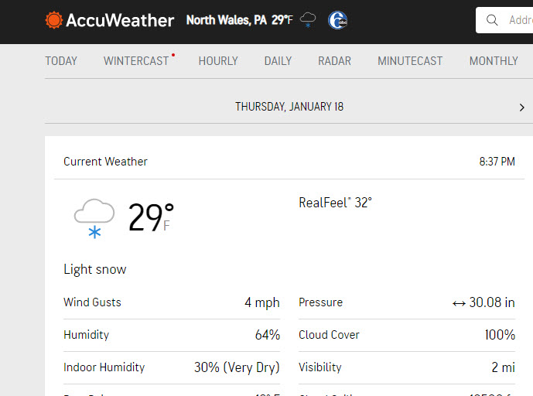This screenshot has width=533, height=396.
Task: Click the pressure steady arrow icon
Action: pos(459,303)
